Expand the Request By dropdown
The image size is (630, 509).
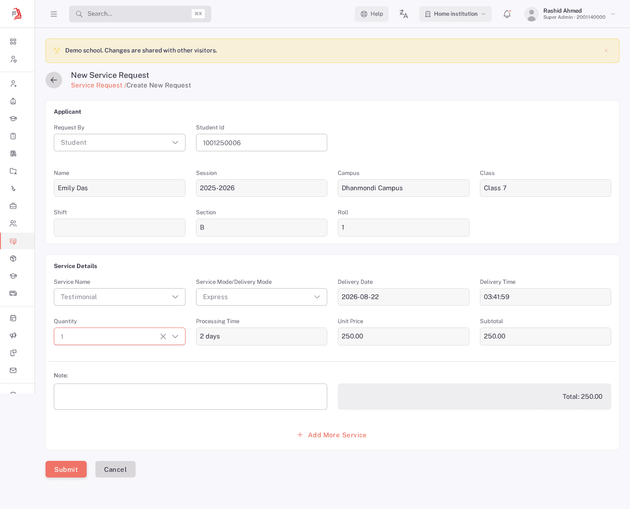pyautogui.click(x=119, y=143)
